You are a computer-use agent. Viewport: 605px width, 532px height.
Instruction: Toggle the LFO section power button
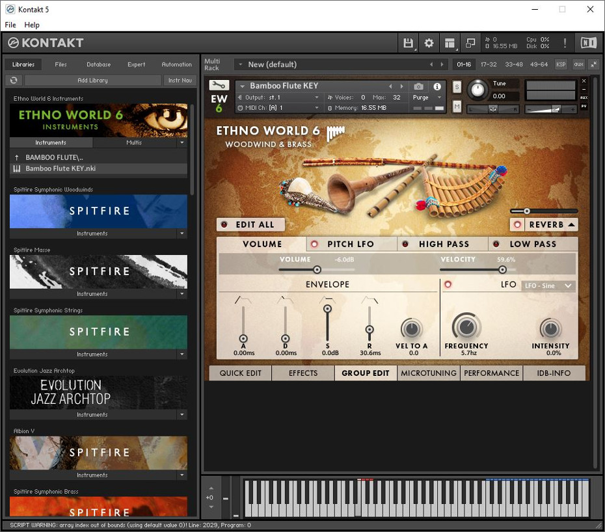pos(448,285)
